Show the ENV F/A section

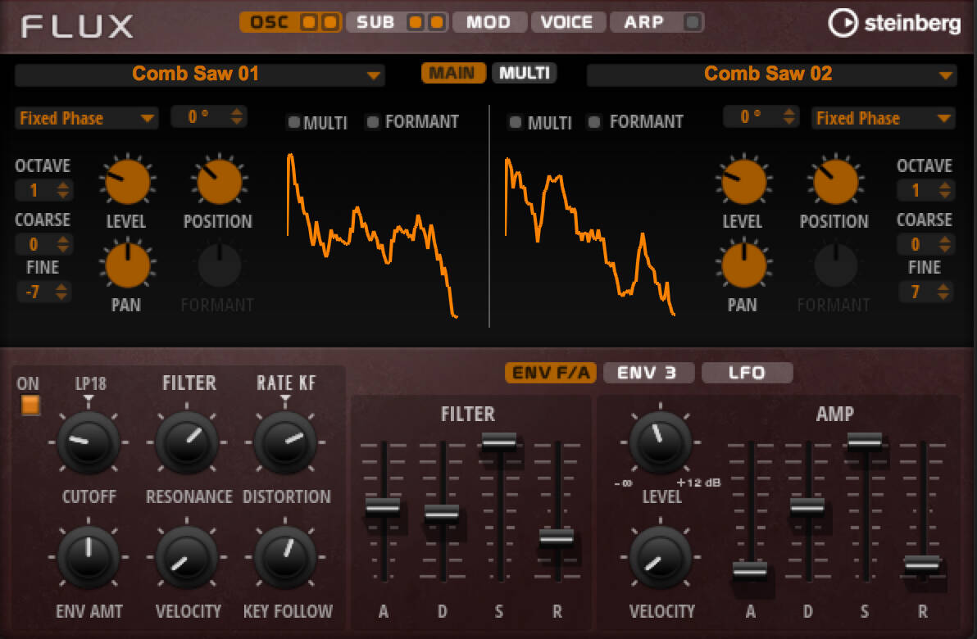[551, 373]
